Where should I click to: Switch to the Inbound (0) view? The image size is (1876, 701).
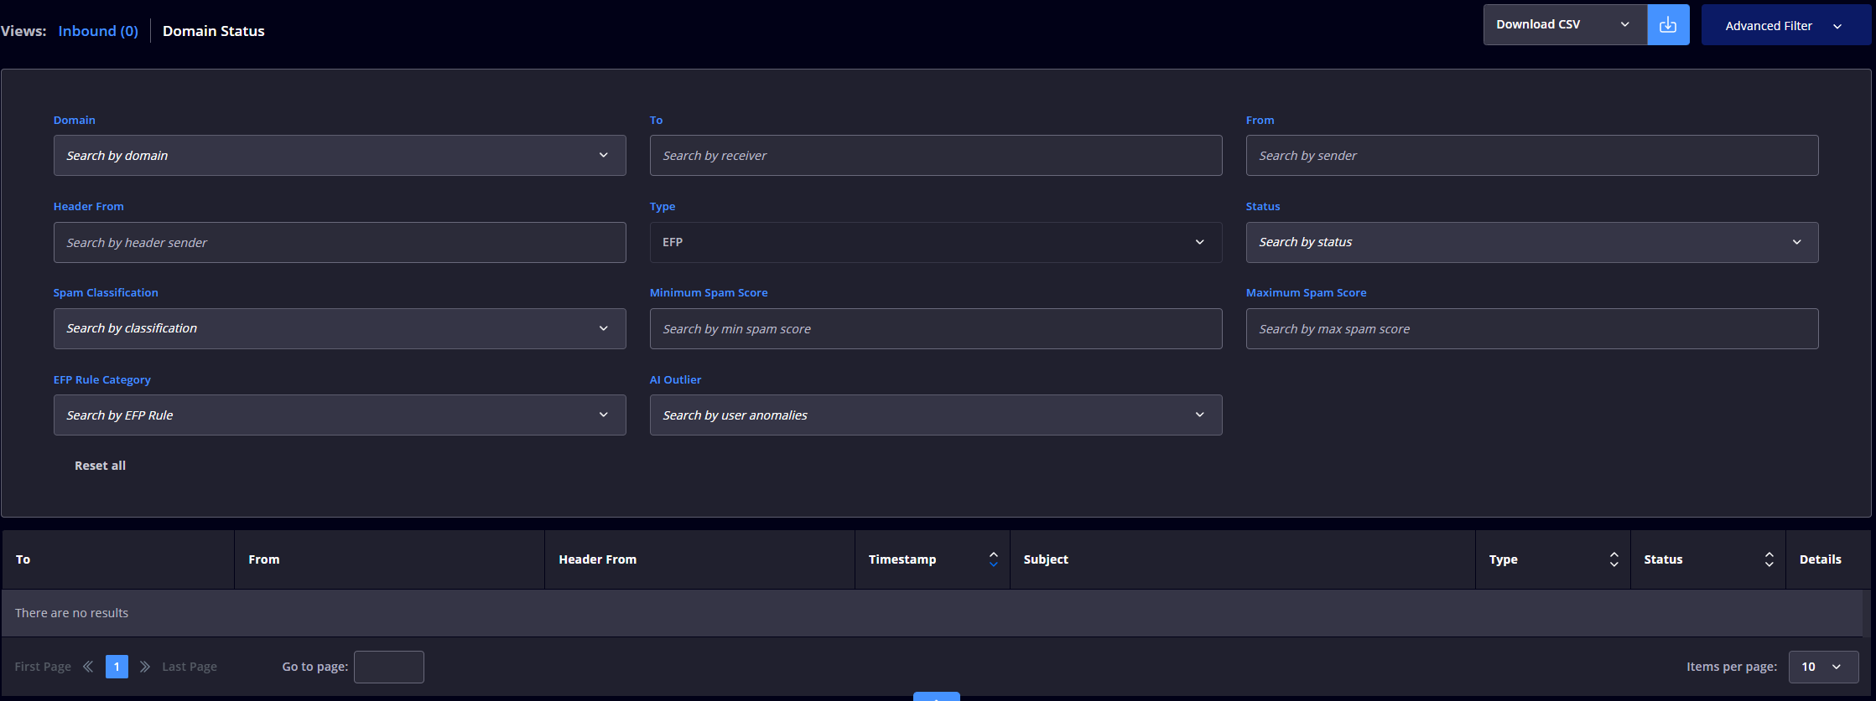click(x=98, y=31)
